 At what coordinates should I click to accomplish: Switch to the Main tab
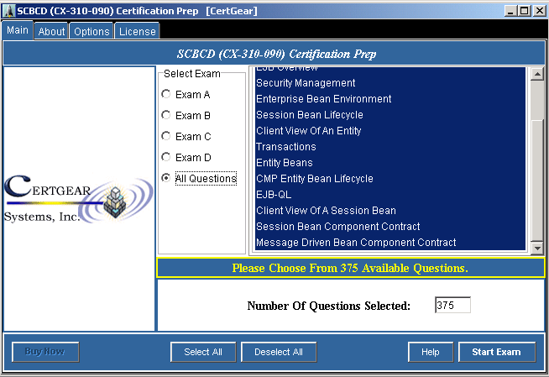pos(18,30)
